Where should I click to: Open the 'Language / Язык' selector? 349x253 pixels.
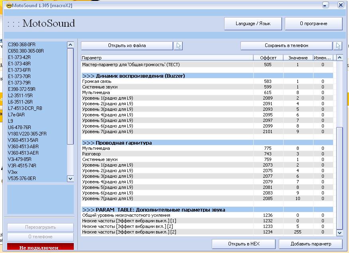[253, 24]
